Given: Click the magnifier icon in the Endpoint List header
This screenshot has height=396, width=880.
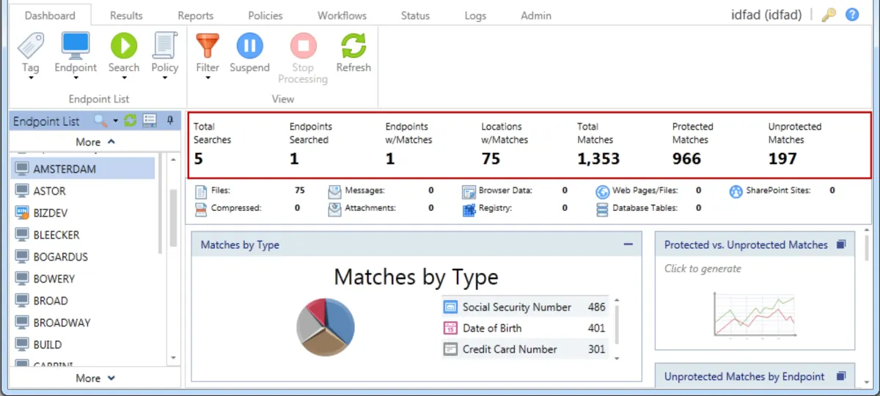Looking at the screenshot, I should [100, 121].
